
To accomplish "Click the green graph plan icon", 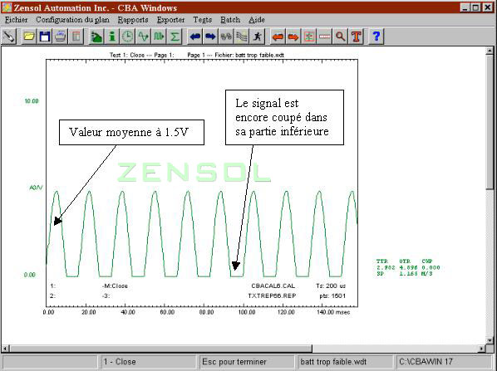I will click(96, 37).
